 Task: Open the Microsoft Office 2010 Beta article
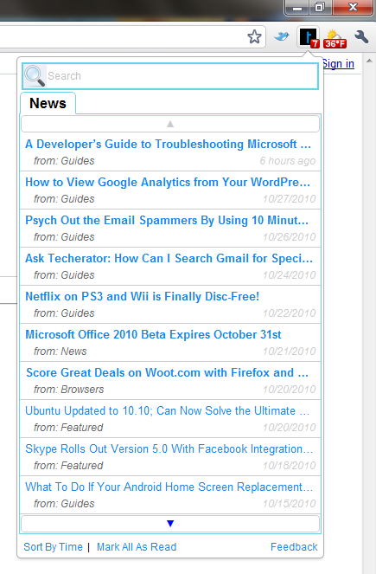click(x=153, y=334)
